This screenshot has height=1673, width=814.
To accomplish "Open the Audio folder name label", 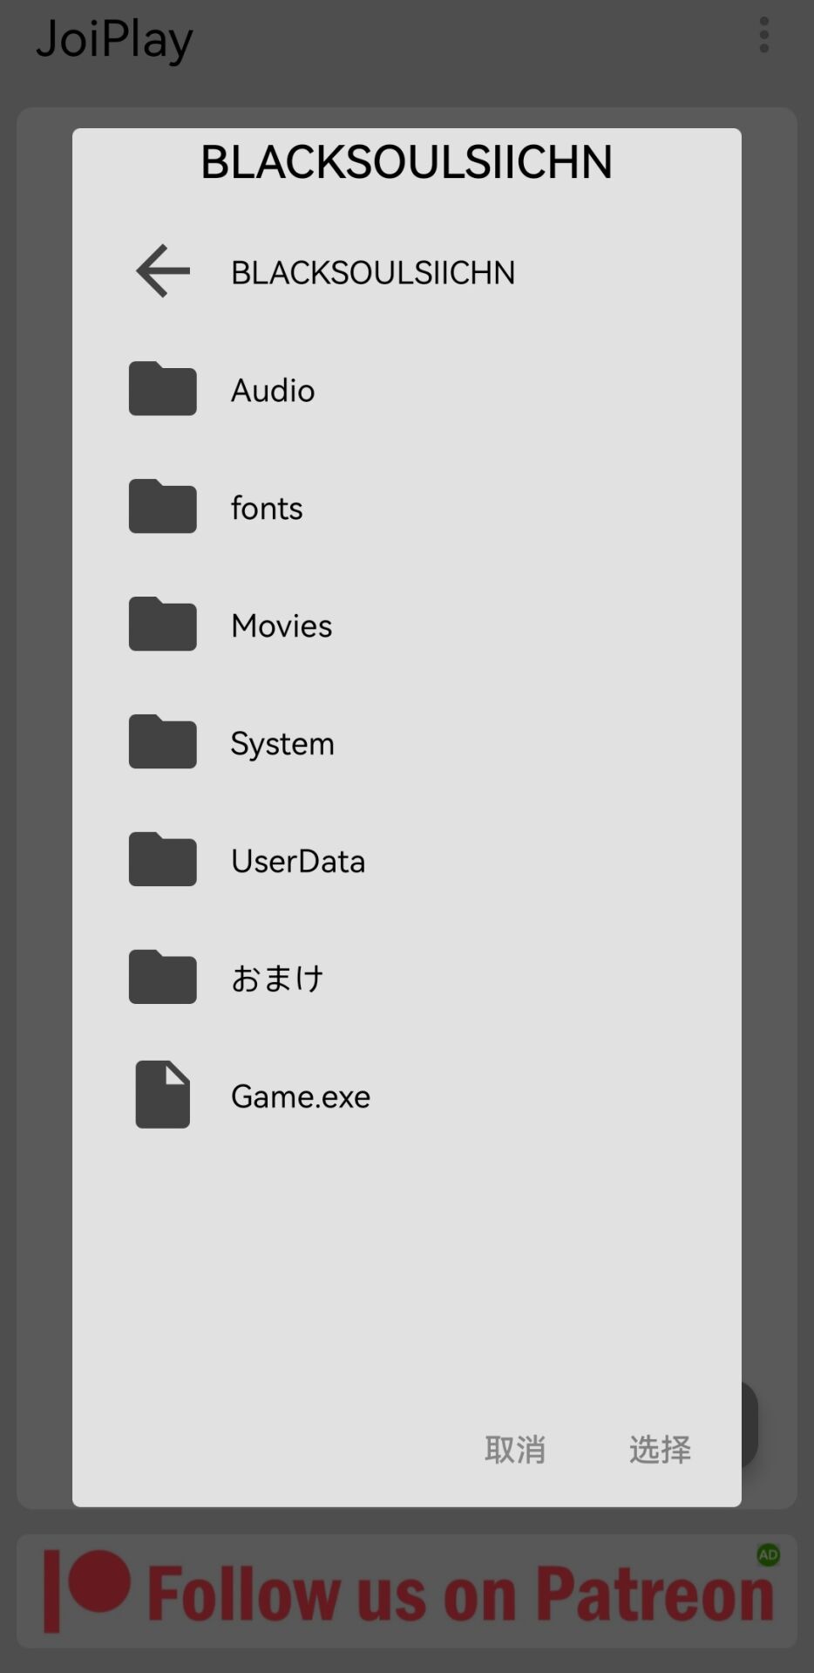I will (x=273, y=391).
